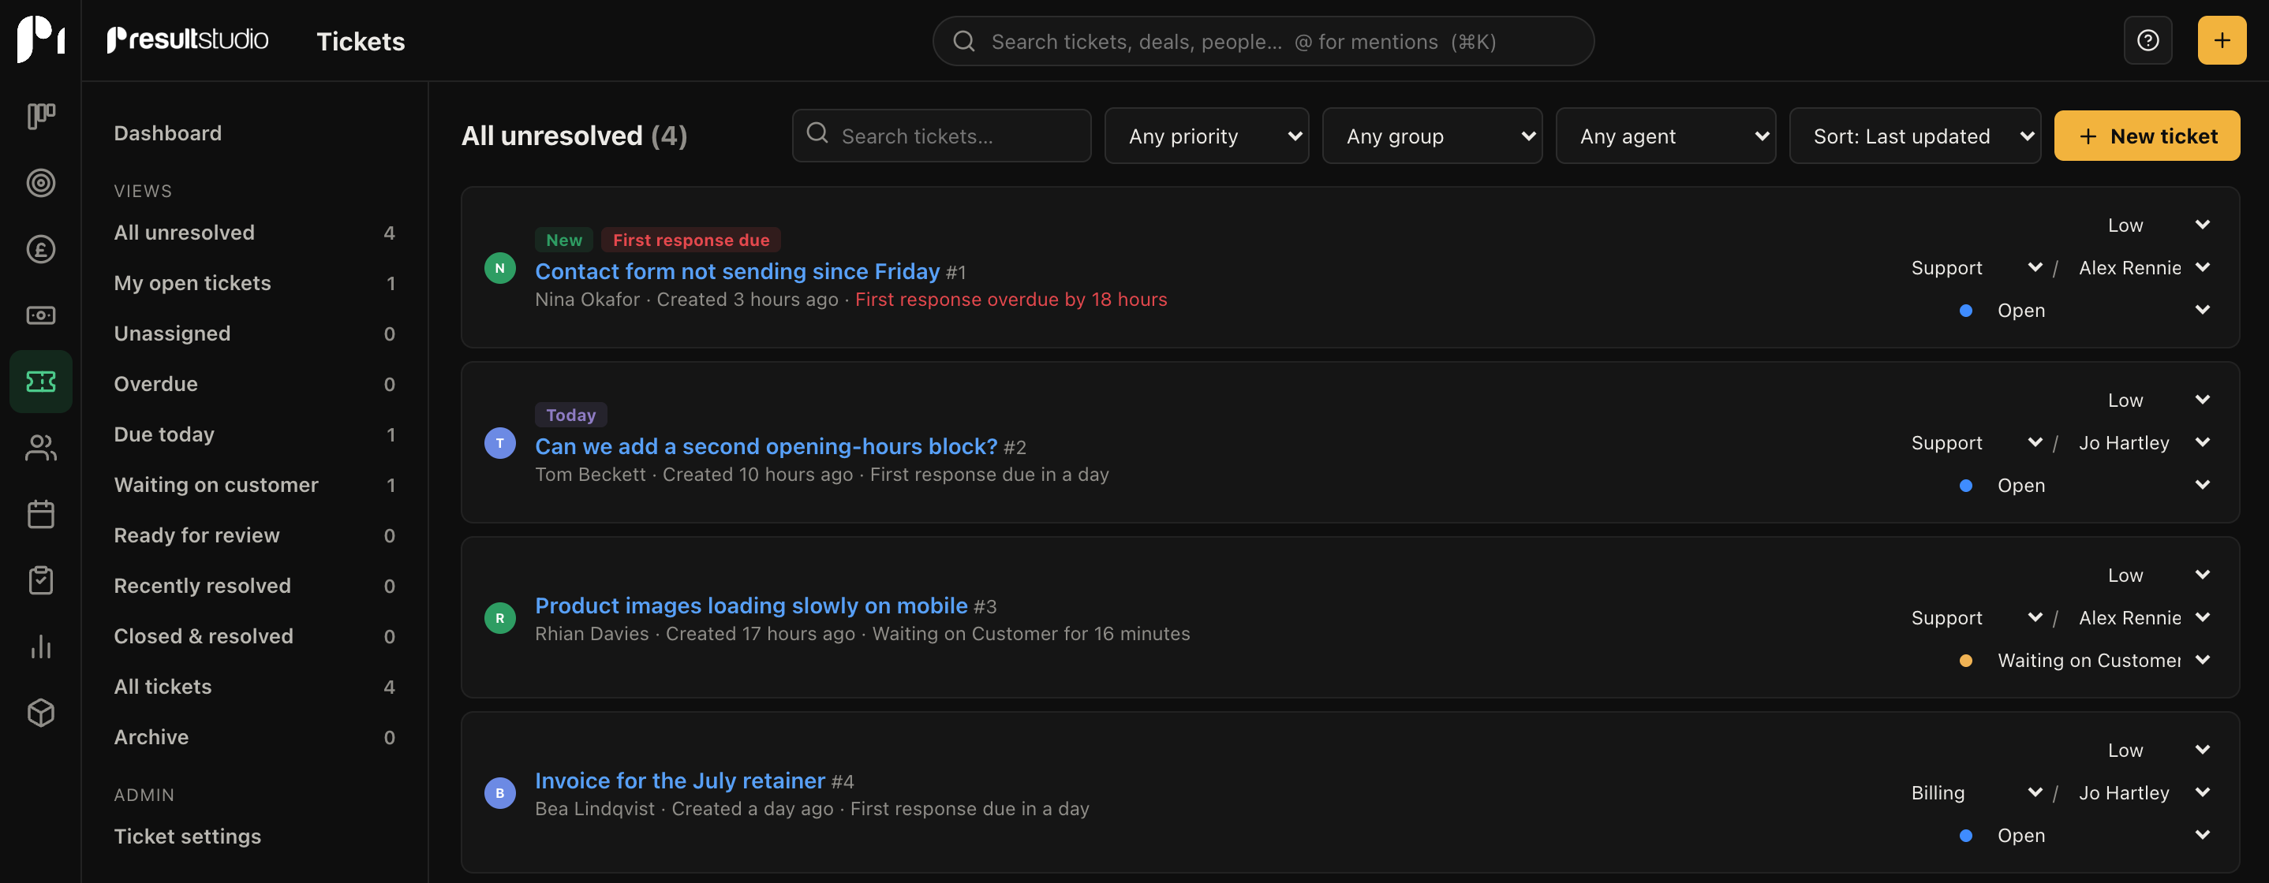Open the people contacts icon in sidebar
Viewport: 2269px width, 883px height.
click(40, 448)
